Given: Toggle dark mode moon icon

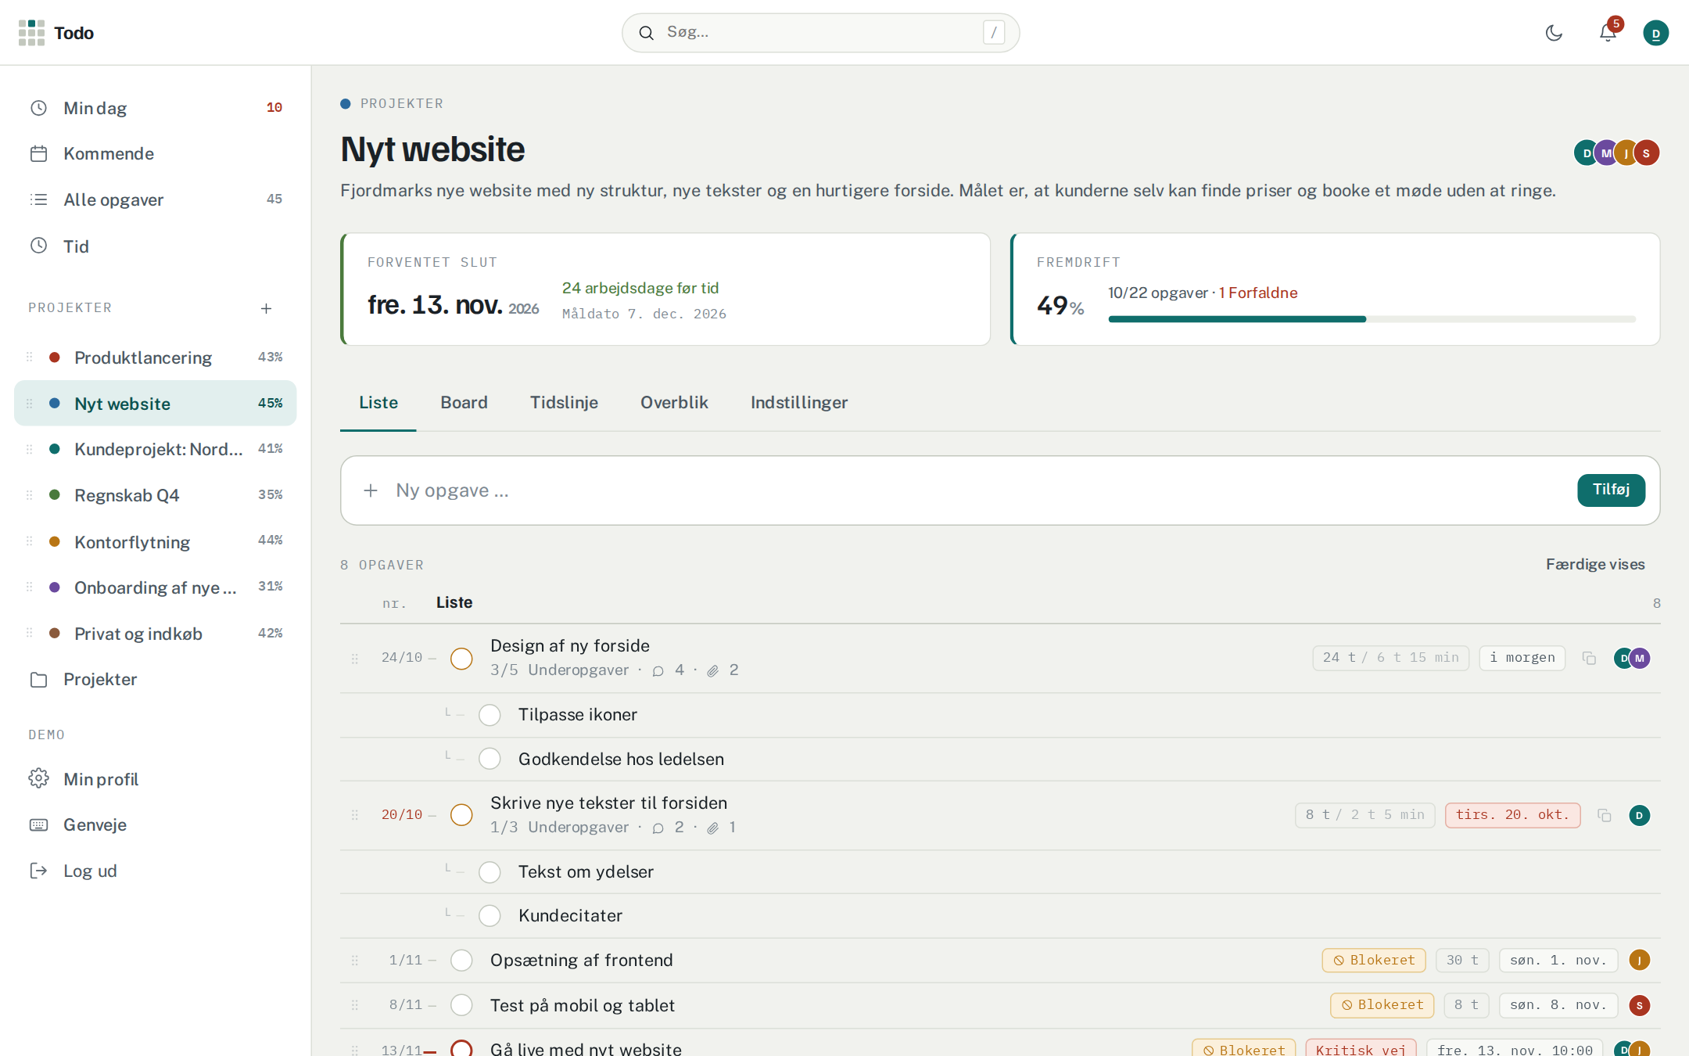Looking at the screenshot, I should point(1554,33).
